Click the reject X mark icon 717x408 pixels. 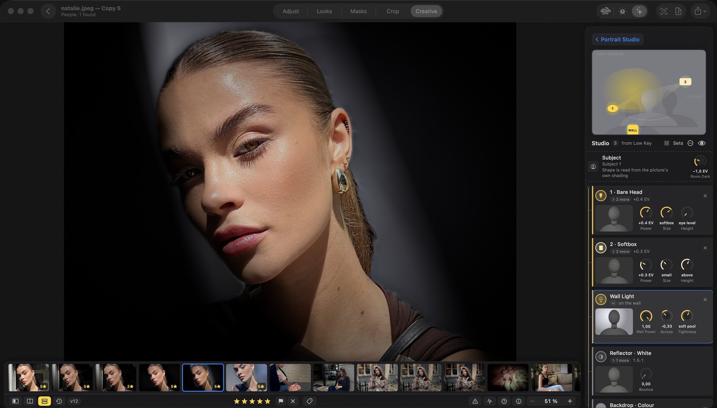pyautogui.click(x=293, y=401)
